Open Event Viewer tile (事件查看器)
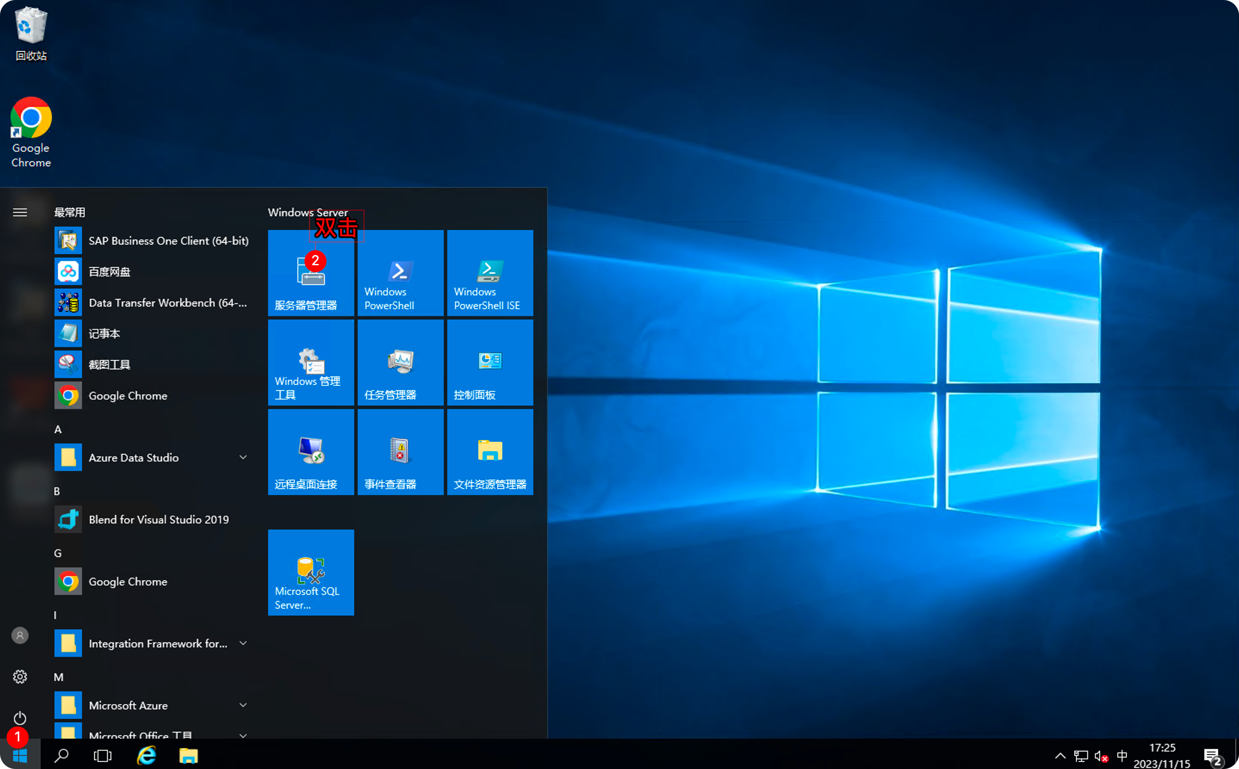Viewport: 1239px width, 769px height. coord(401,452)
